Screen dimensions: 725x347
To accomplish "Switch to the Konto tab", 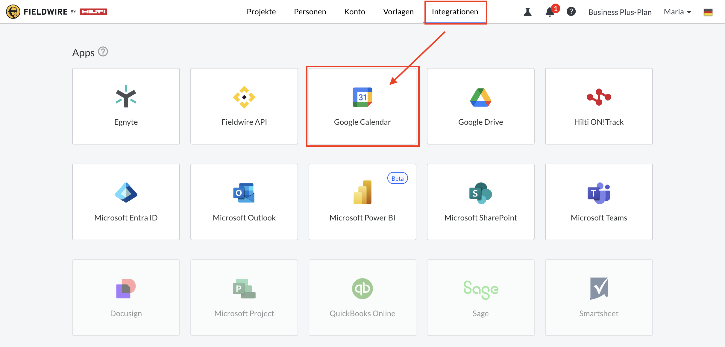I will click(x=355, y=12).
